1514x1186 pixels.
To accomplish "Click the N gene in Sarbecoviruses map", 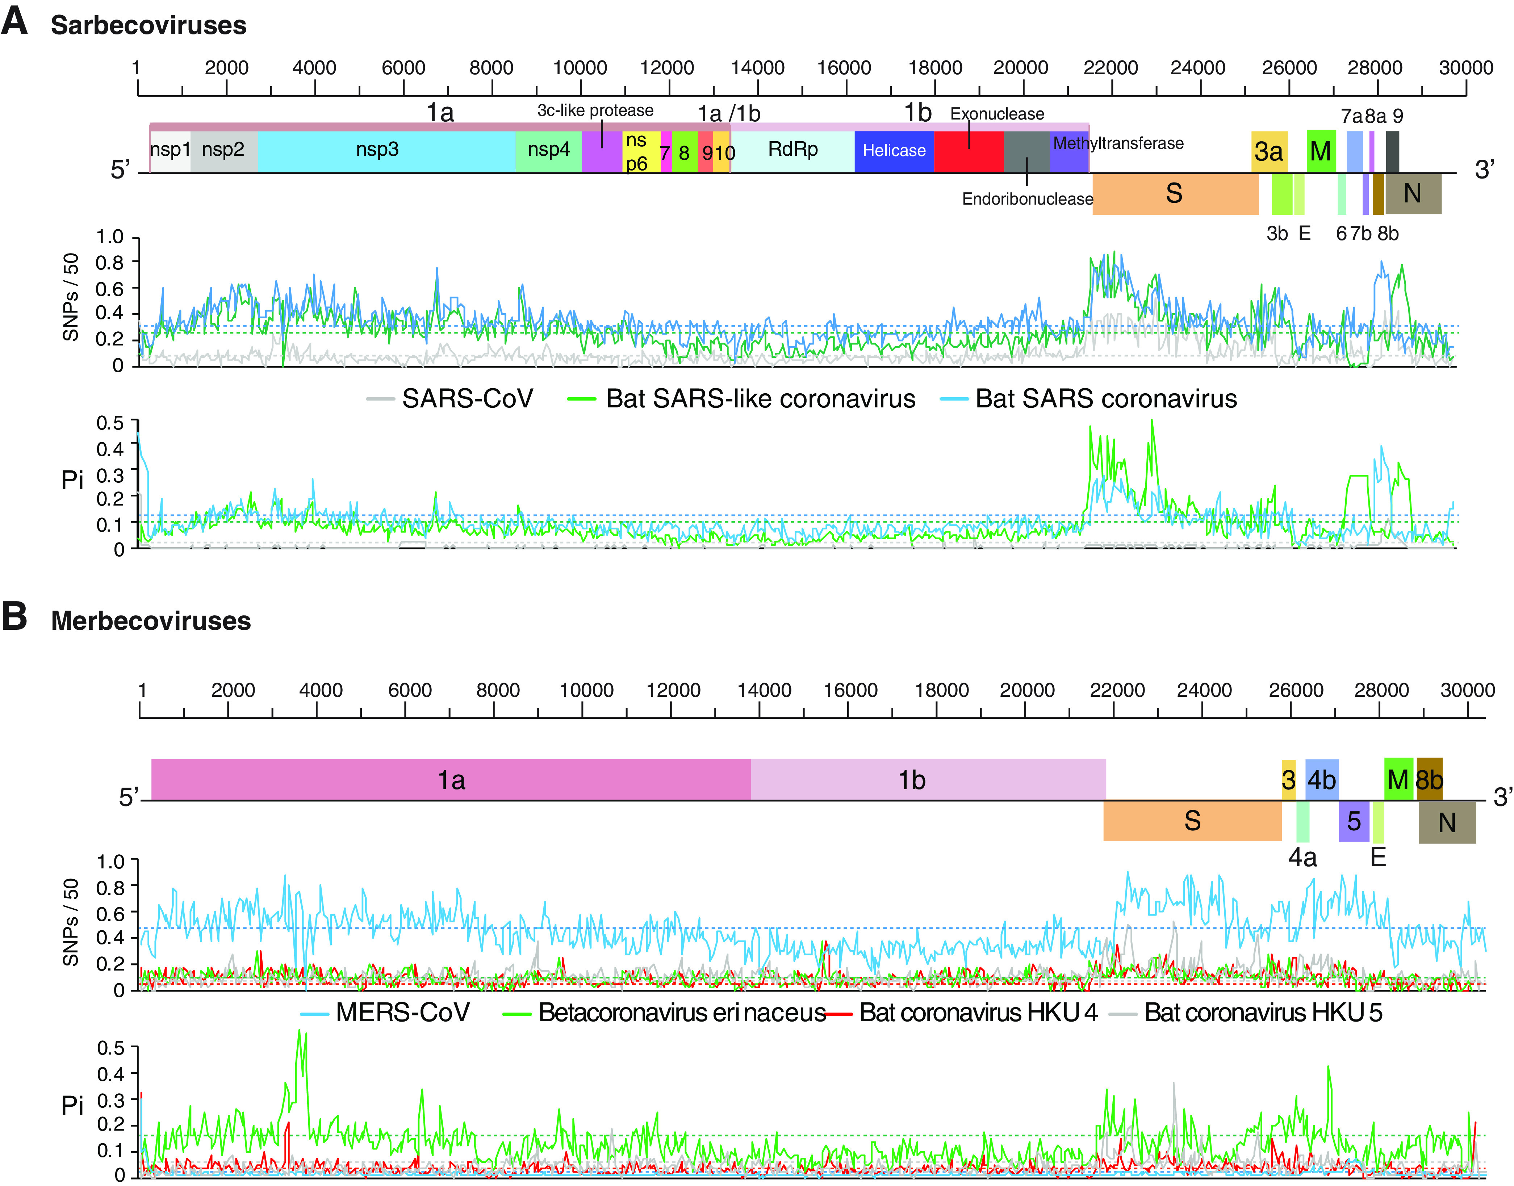I will pyautogui.click(x=1413, y=194).
